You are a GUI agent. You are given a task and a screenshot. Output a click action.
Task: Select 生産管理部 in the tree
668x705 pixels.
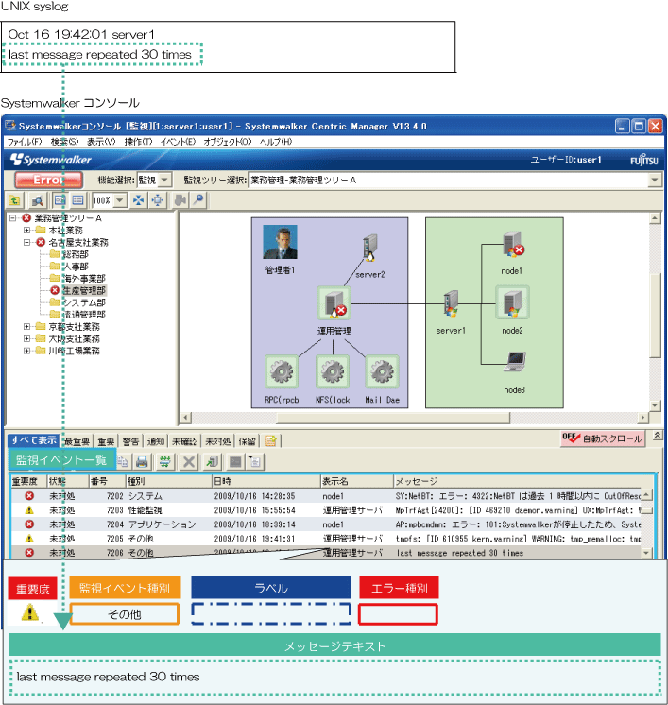click(x=83, y=291)
